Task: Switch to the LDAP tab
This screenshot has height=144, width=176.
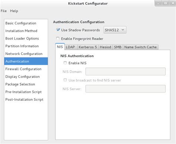Action: pos(71,47)
